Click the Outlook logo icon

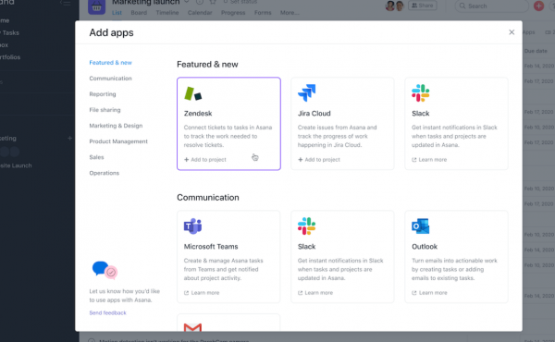click(x=421, y=226)
